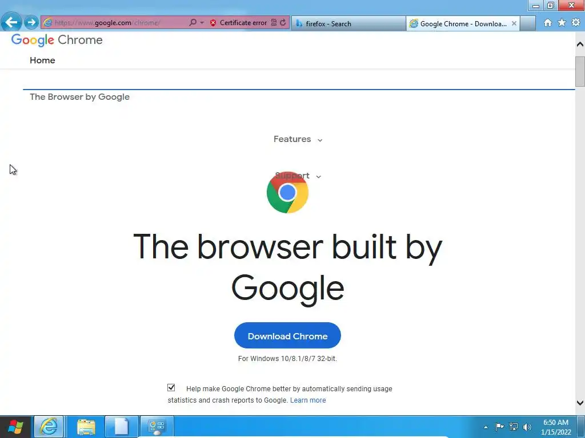The height and width of the screenshot is (438, 585).
Task: Click the scrollbar down arrow
Action: [x=580, y=403]
